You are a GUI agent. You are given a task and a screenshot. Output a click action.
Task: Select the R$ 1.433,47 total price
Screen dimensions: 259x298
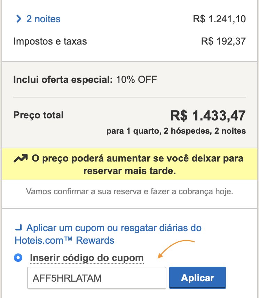[208, 116]
